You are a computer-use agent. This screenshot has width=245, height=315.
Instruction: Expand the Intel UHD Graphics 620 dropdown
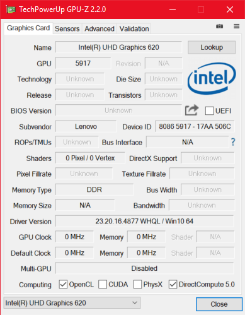click(x=72, y=303)
